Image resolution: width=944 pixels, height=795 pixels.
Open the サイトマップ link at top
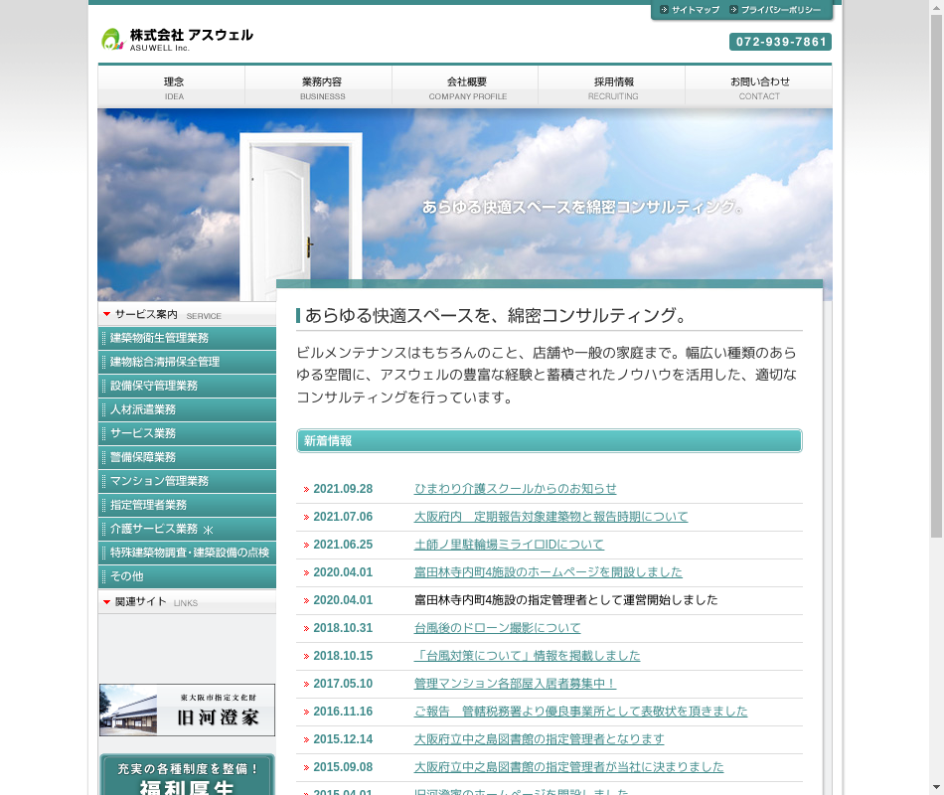[x=689, y=10]
